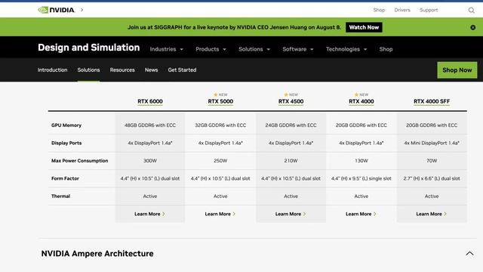The image size is (483, 272).
Task: Open the search magnifier icon
Action: click(471, 10)
